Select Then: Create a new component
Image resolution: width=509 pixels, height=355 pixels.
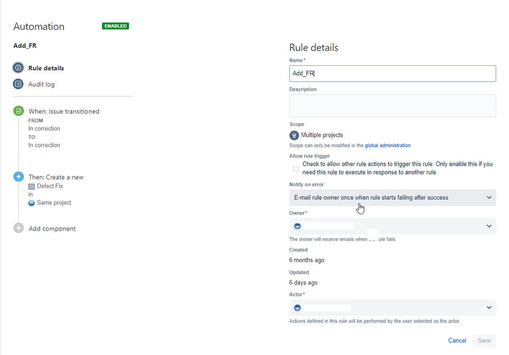coord(56,177)
